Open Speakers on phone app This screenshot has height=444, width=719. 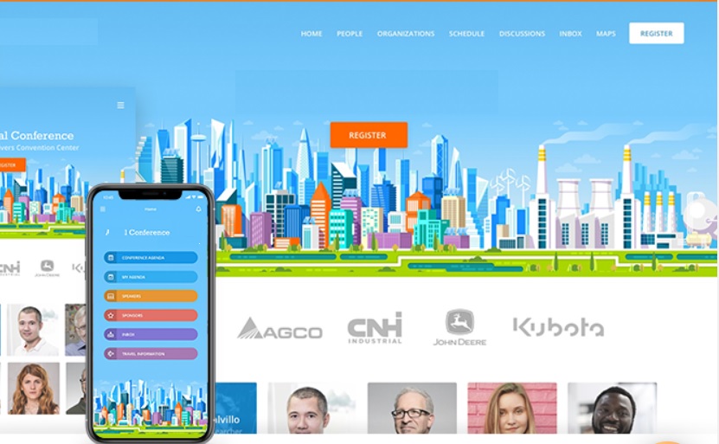point(151,296)
